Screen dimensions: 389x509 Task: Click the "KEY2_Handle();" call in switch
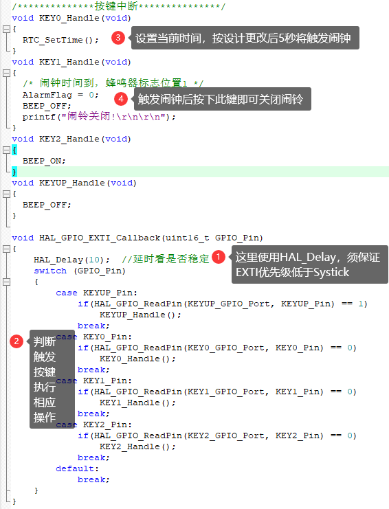pyautogui.click(x=137, y=447)
